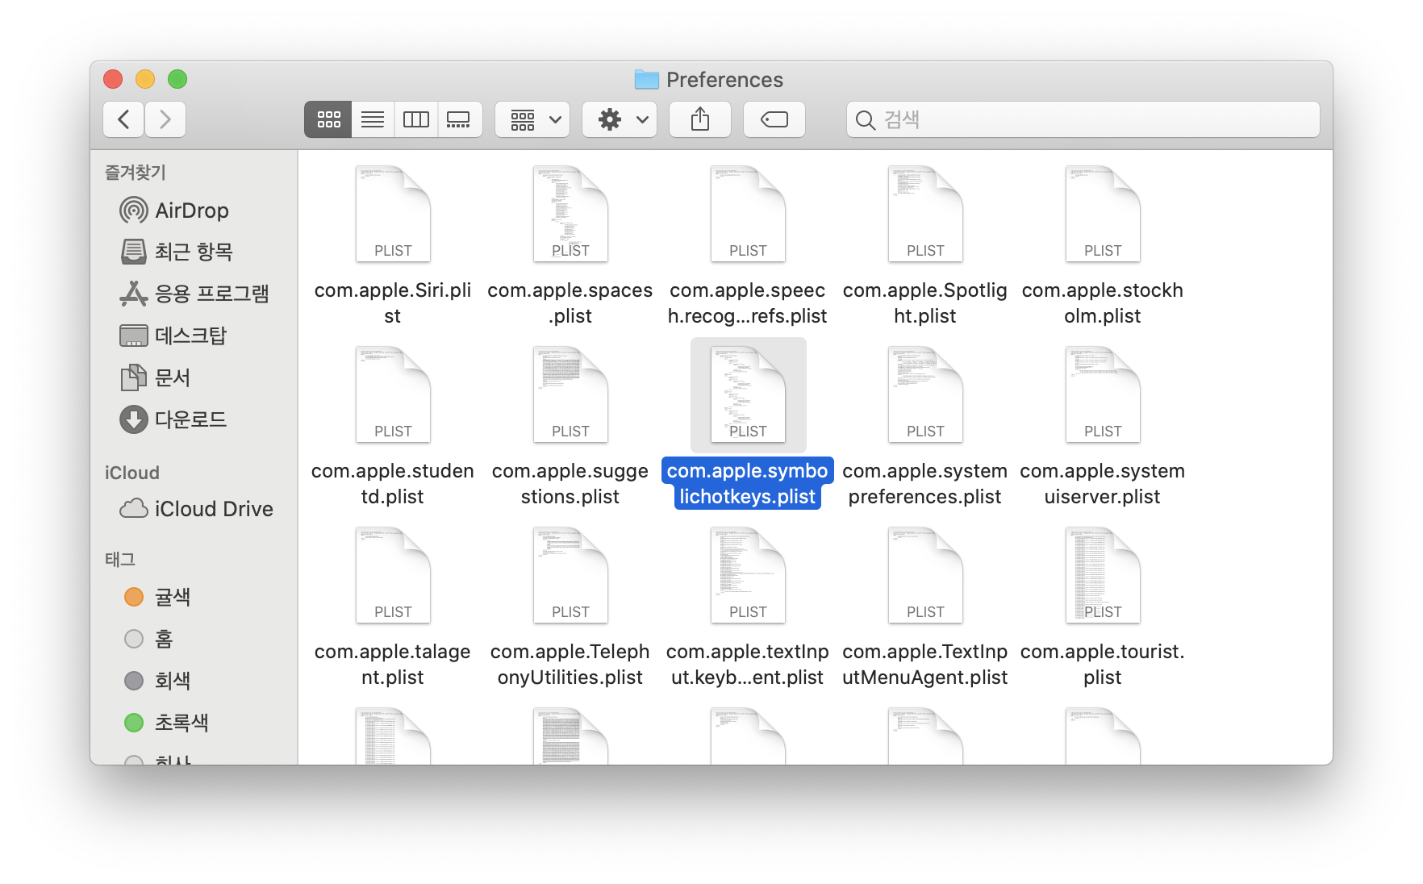Open the group-by arrangement dropdown

(x=532, y=119)
